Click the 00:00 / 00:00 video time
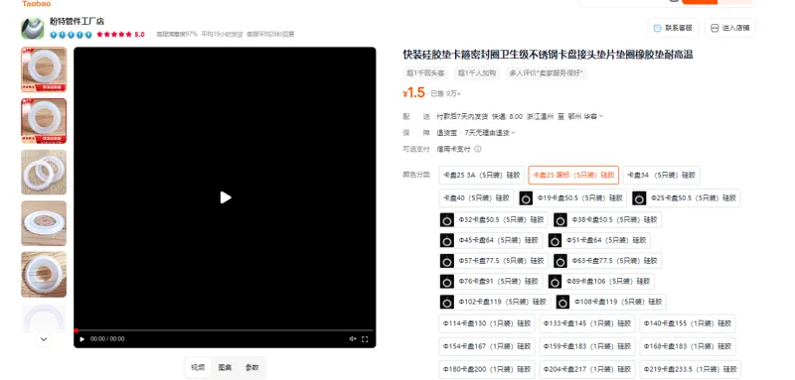Screen dimensions: 795x380 click(107, 339)
